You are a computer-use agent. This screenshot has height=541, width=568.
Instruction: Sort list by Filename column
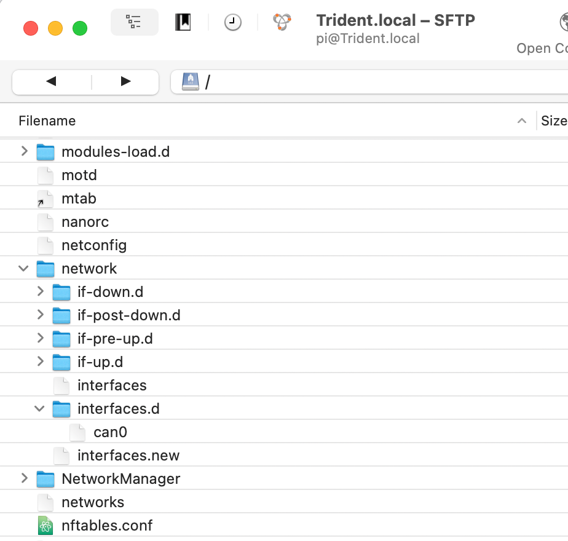(x=267, y=120)
